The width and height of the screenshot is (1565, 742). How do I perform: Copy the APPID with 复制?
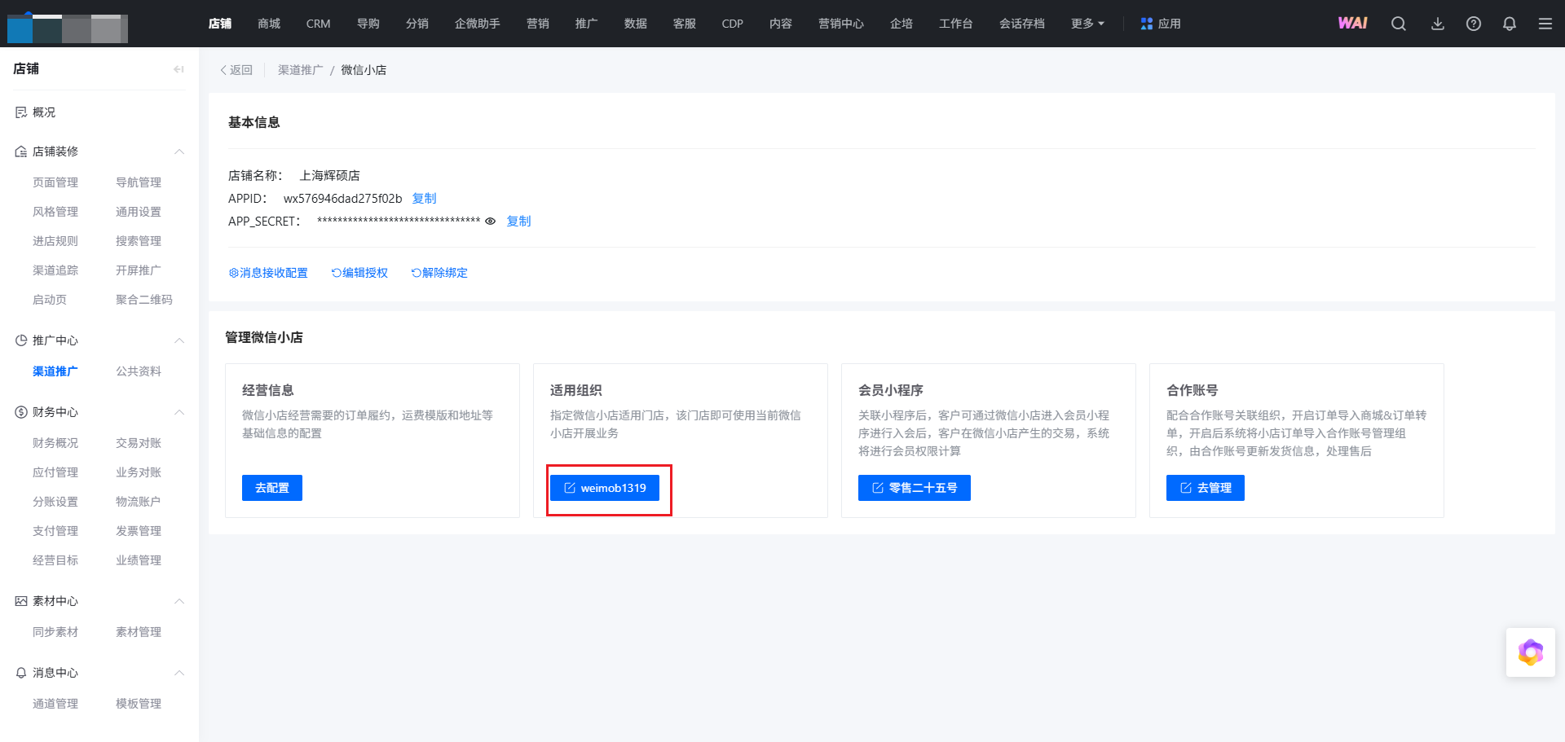coord(425,199)
